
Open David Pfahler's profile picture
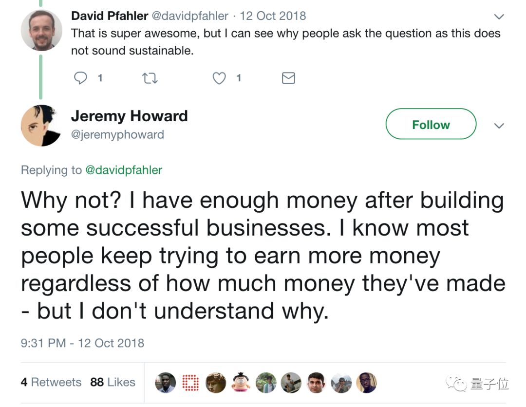coord(41,30)
